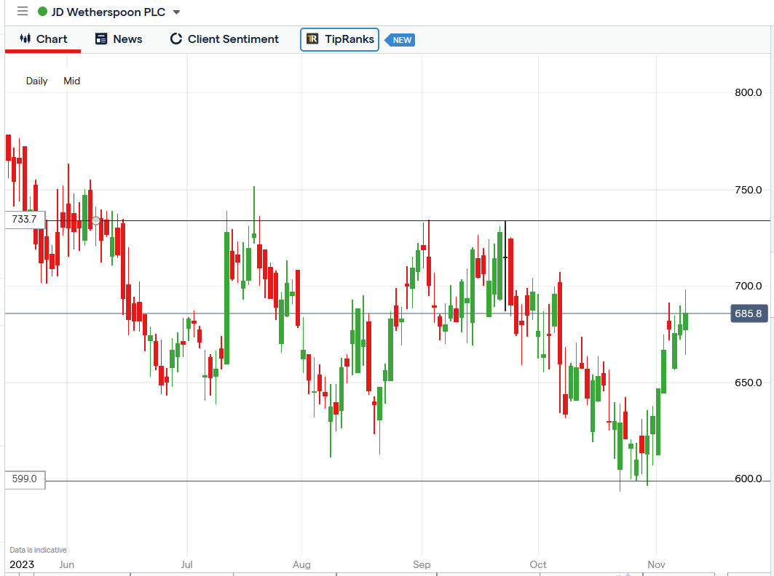Click the 2023 year label

pos(23,564)
